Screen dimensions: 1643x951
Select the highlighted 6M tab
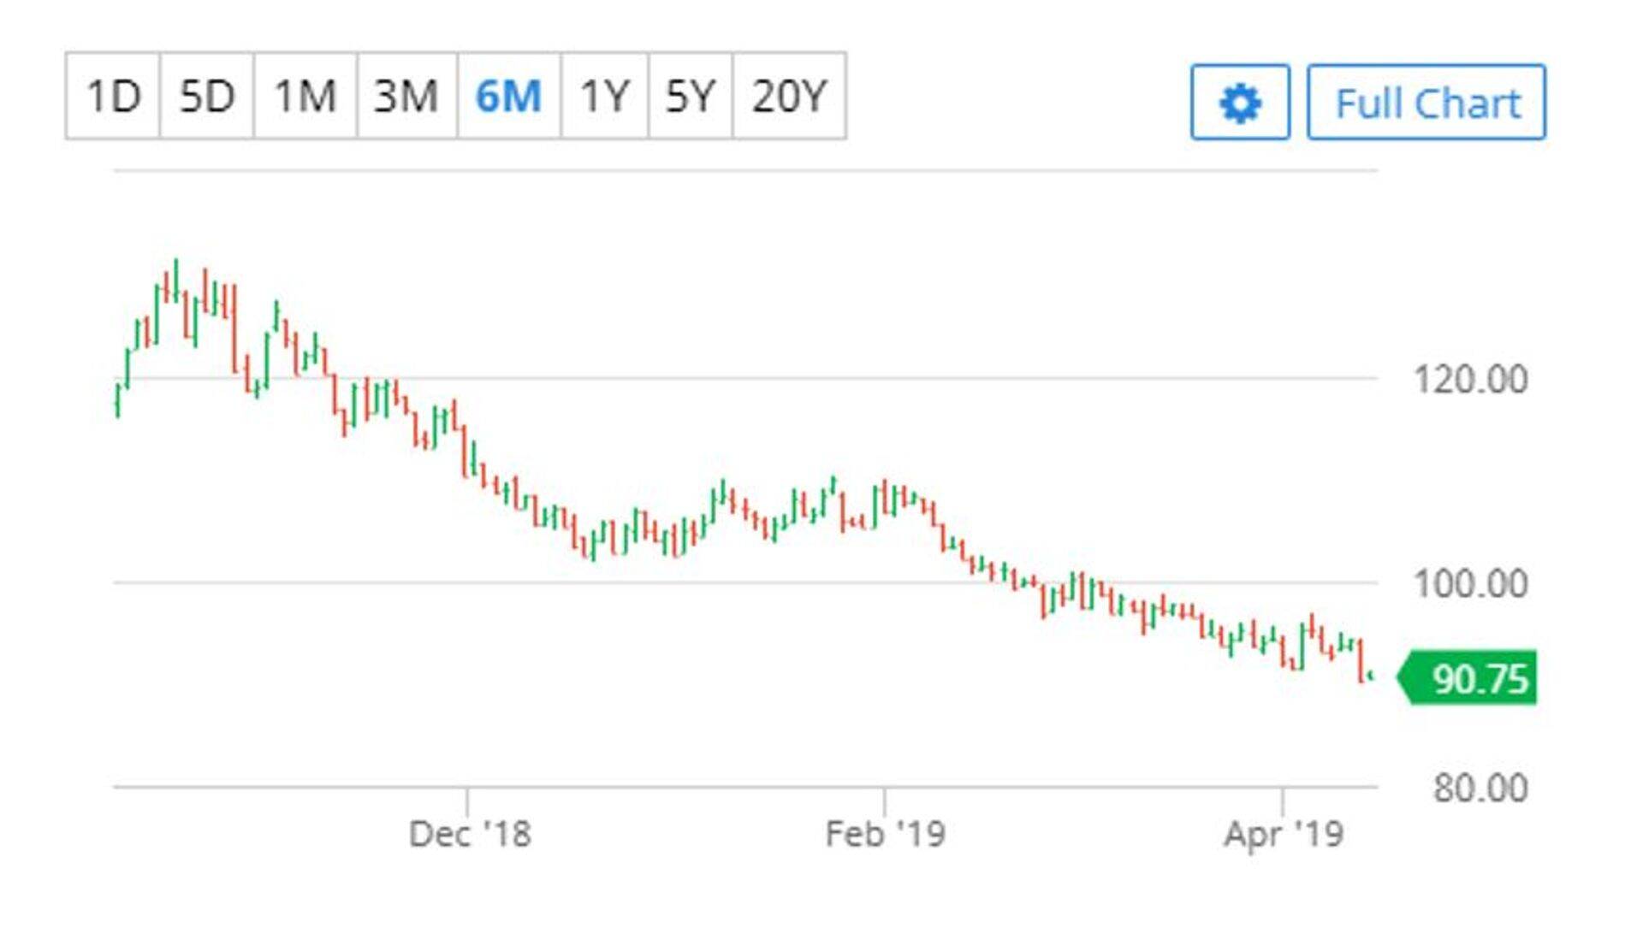(x=508, y=96)
